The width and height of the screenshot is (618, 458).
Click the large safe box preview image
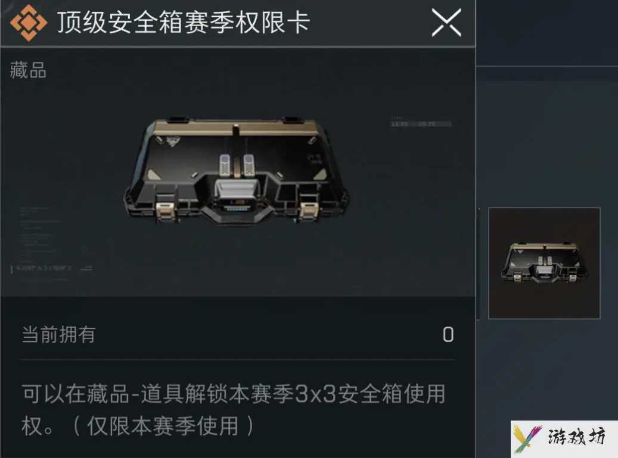pyautogui.click(x=237, y=171)
